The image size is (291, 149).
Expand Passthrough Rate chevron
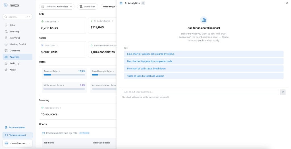click(113, 71)
